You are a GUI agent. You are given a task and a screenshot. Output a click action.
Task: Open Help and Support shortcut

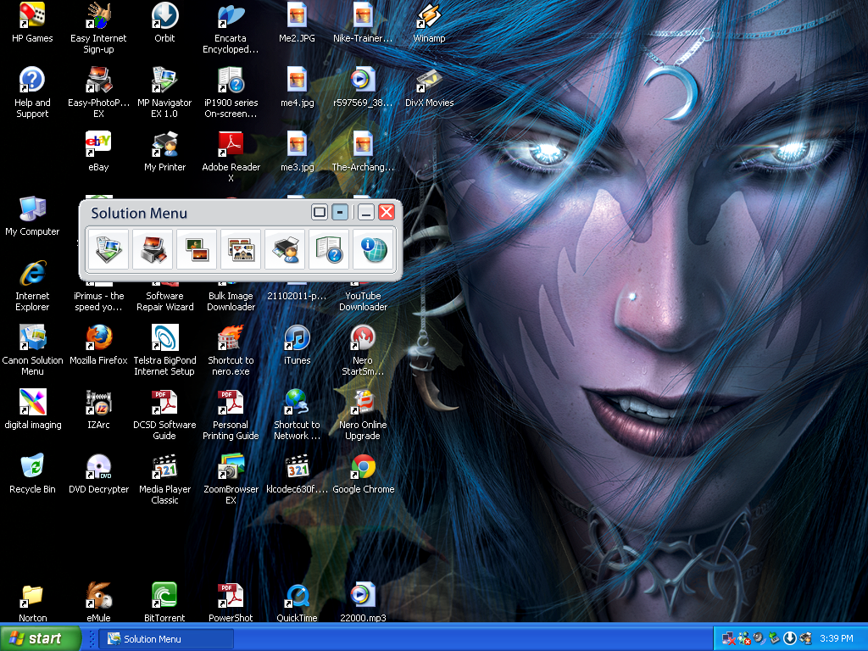click(32, 92)
